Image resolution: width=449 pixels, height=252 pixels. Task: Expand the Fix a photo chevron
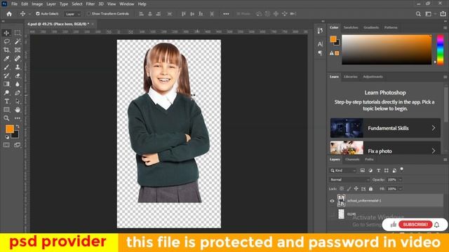pos(434,150)
